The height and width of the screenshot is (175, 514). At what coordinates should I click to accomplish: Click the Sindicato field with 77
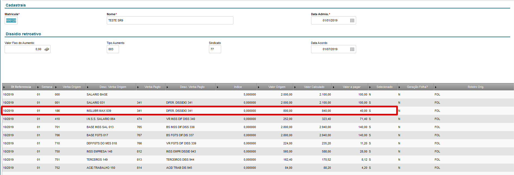(215, 49)
